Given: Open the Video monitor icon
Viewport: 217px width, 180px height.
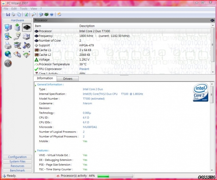Looking at the screenshot, I should coord(8,37).
